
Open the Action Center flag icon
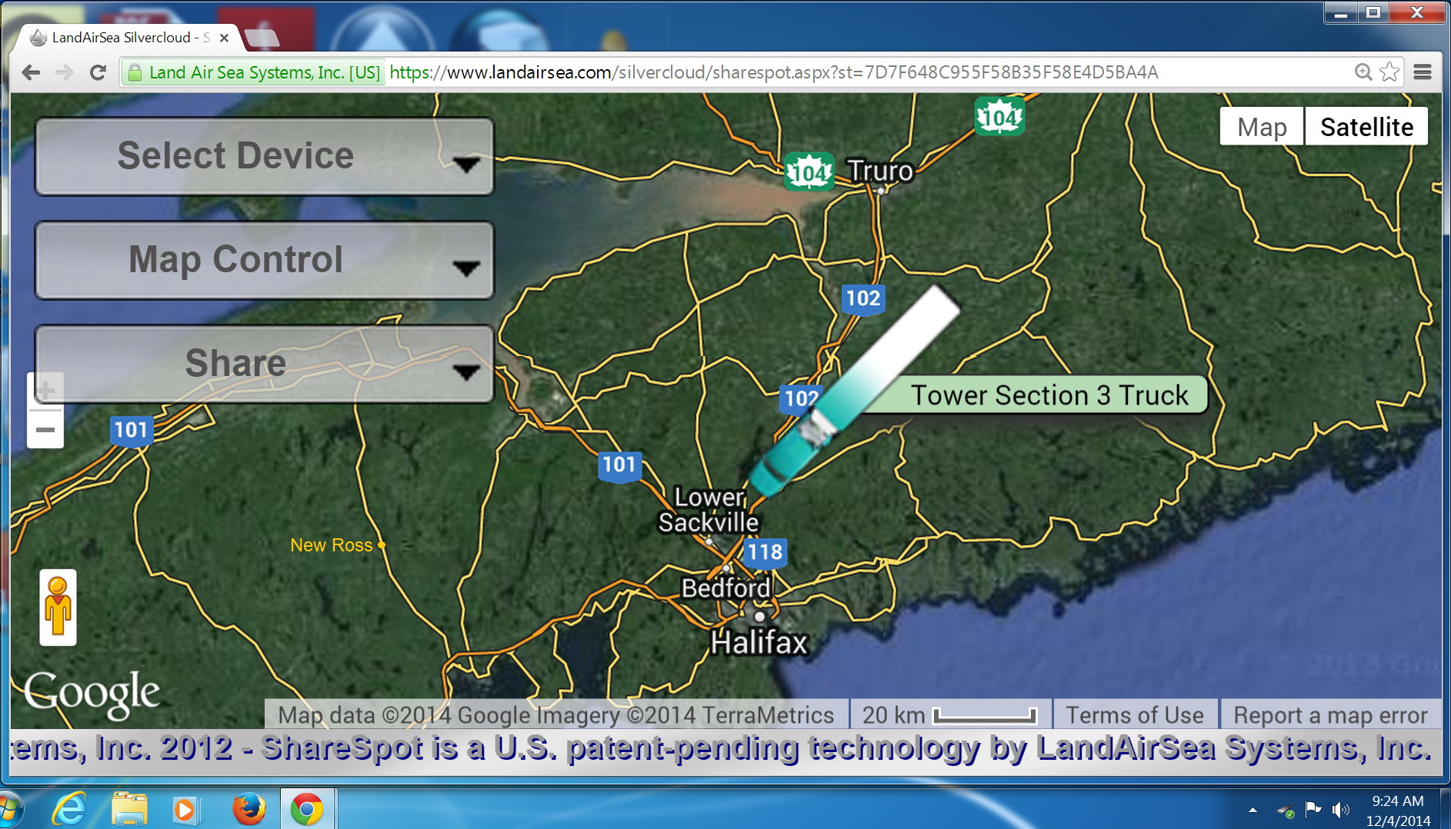click(x=1313, y=809)
